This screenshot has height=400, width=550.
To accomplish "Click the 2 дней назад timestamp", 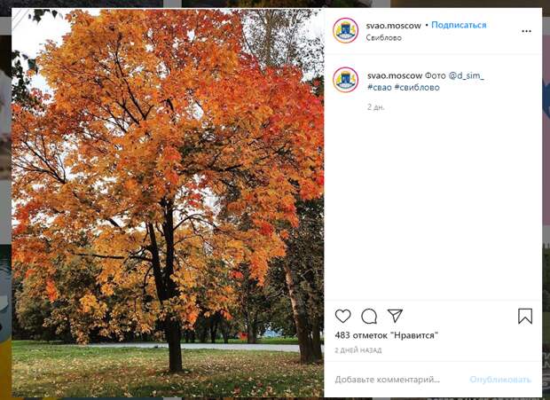I will [358, 350].
